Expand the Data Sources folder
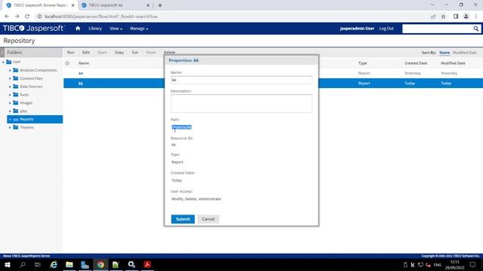483x271 pixels. pyautogui.click(x=10, y=87)
